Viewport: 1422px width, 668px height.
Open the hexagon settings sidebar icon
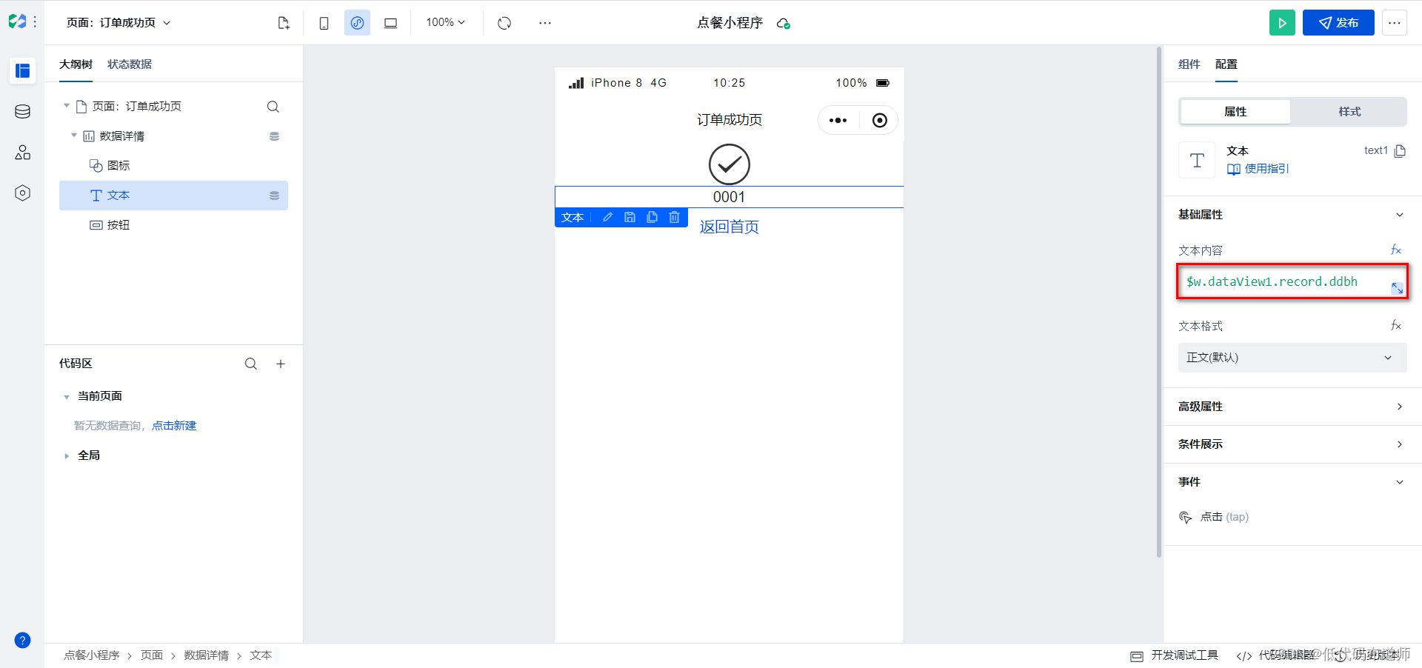tap(22, 193)
